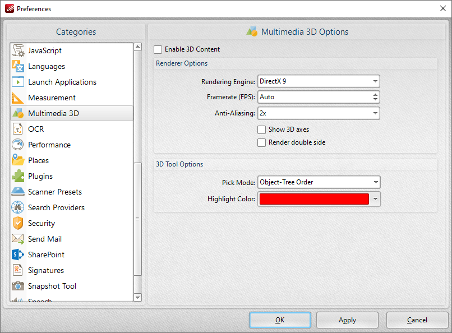Screen dimensions: 452x333
Task: Select the SharePoint category
Action: (x=72, y=255)
